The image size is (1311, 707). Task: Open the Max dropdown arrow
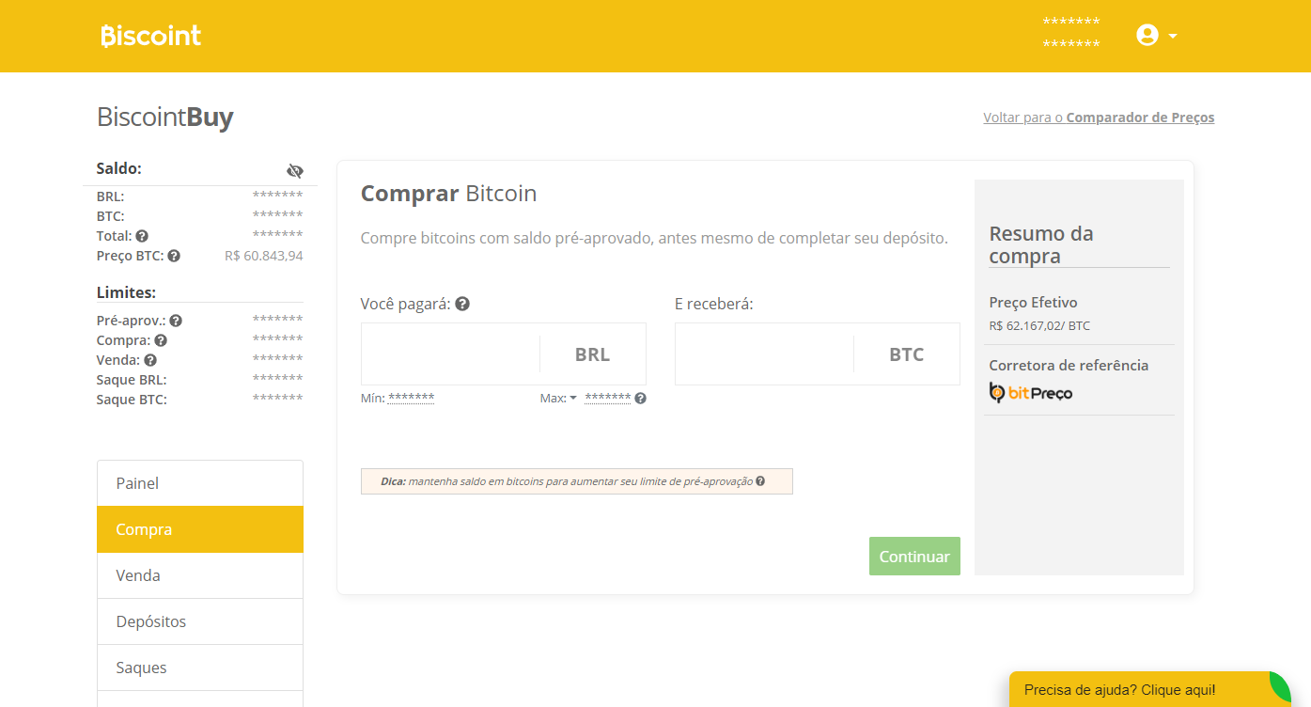(x=573, y=398)
